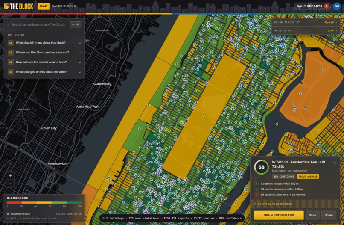Click '58 crash injuries here in 12 months'
Image resolution: width=344 pixels, height=225 pixels.
point(283,195)
